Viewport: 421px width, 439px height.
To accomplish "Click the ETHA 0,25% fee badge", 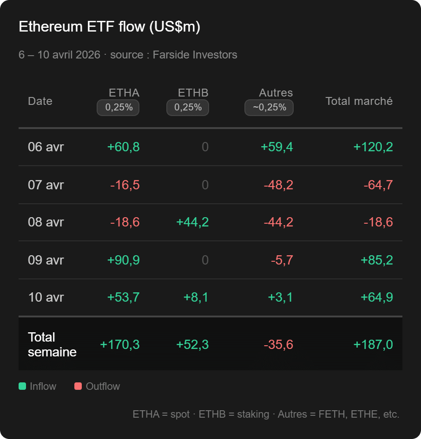I will [x=118, y=108].
